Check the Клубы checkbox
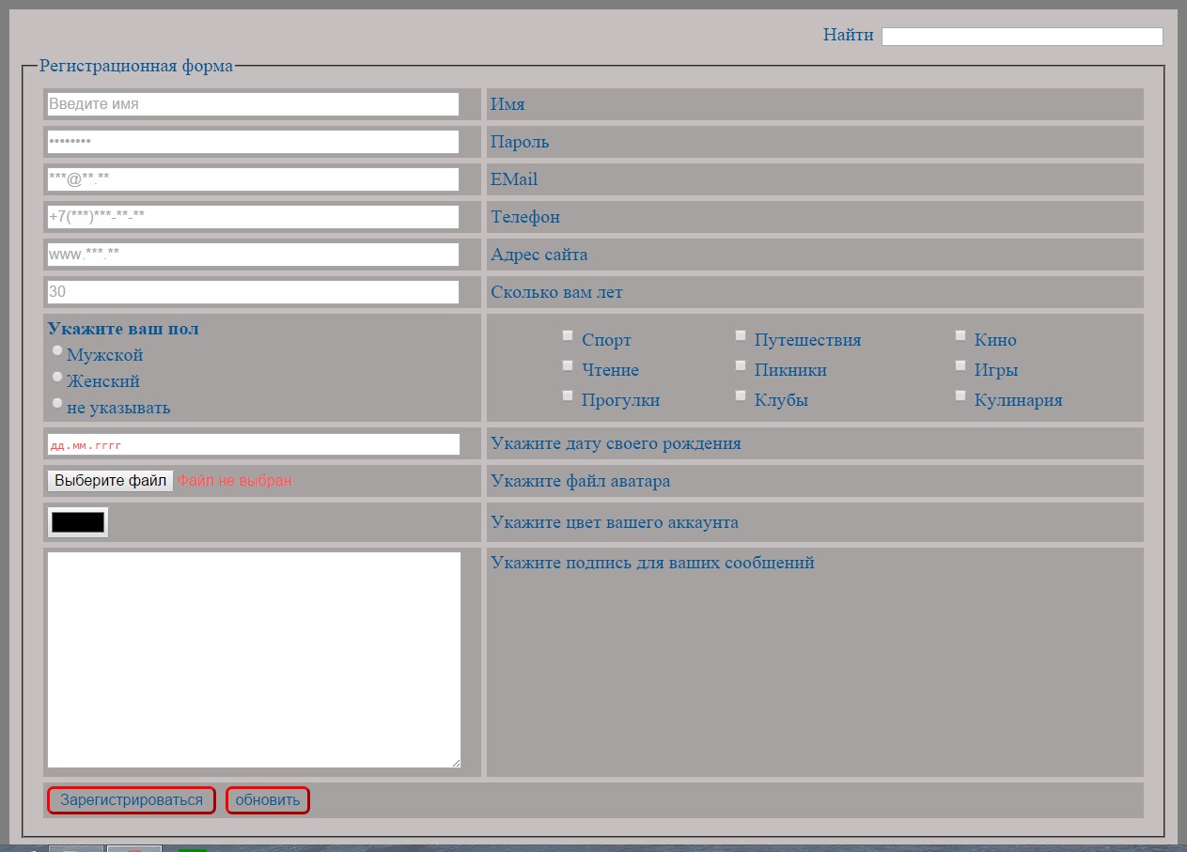The image size is (1187, 852). [x=741, y=395]
